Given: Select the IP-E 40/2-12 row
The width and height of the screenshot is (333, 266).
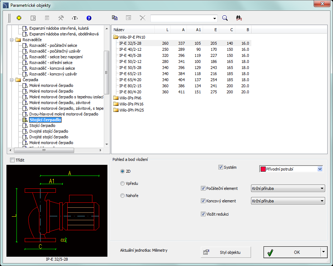Looking at the screenshot, I should point(182,49).
